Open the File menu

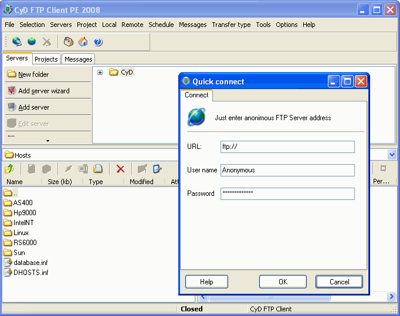click(x=9, y=25)
